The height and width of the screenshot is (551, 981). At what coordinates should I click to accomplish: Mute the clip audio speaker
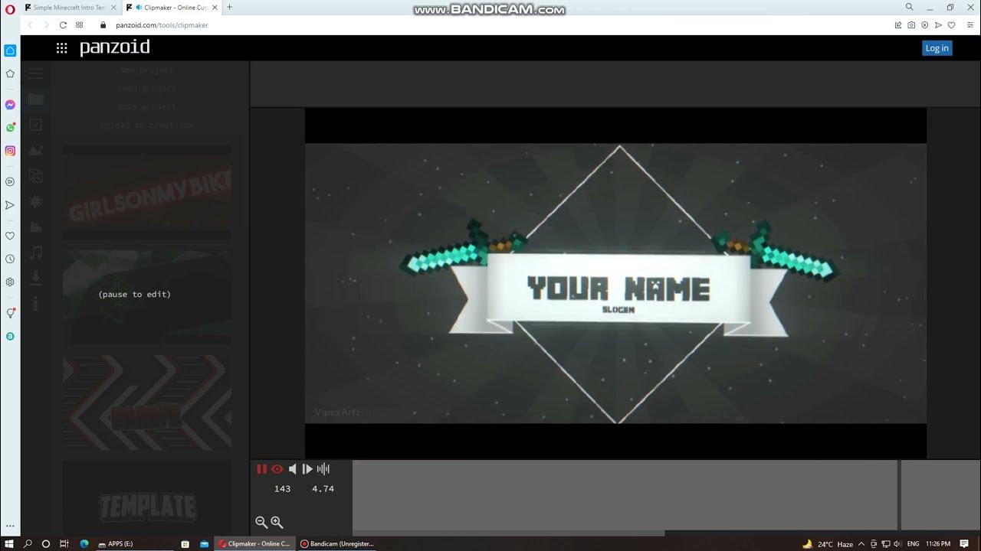pyautogui.click(x=292, y=469)
